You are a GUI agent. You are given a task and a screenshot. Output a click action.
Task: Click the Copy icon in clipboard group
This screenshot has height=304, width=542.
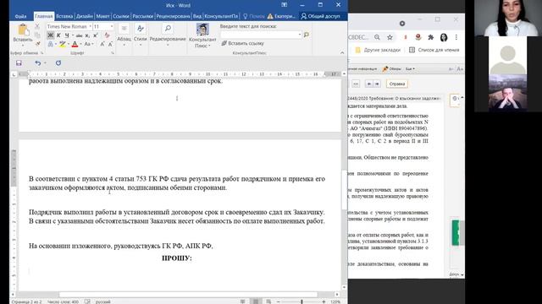point(37,35)
